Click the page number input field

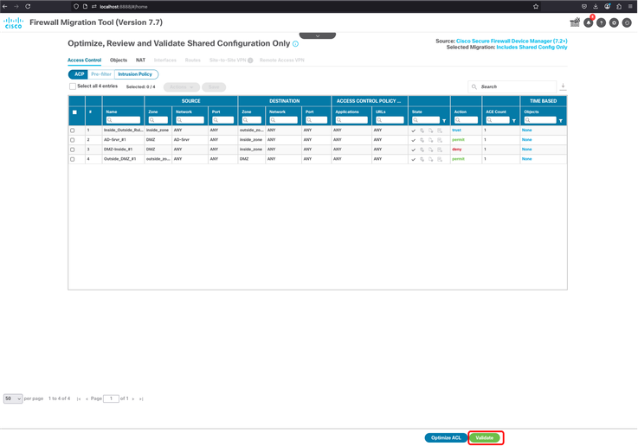click(x=111, y=398)
